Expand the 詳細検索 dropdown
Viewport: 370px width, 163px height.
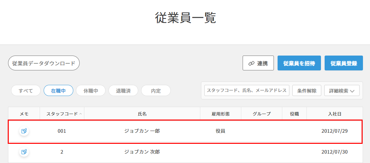[342, 91]
